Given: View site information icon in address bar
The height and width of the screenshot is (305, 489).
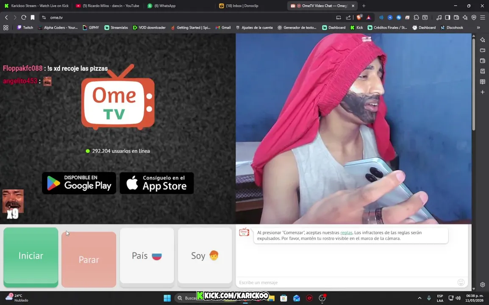Looking at the screenshot, I should 44,17.
